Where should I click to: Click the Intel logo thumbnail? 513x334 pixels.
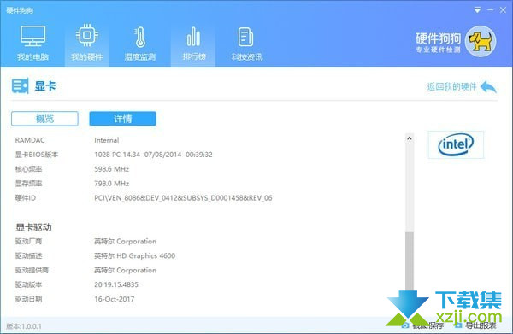point(456,144)
